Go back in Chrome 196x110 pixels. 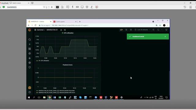point(29,25)
